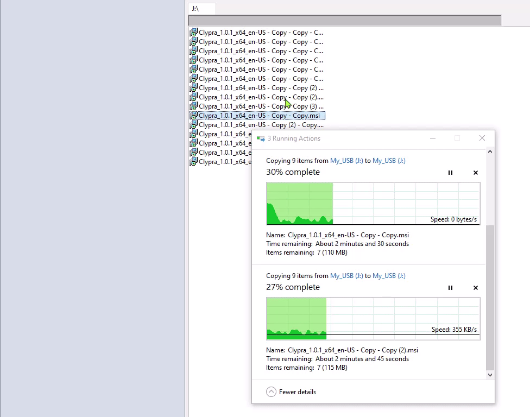Click Items remaining 7 (110 MB) text

tap(307, 252)
